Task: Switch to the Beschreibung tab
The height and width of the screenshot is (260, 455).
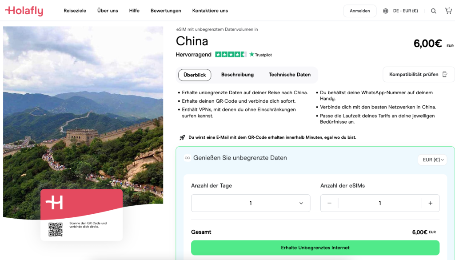Action: click(237, 75)
